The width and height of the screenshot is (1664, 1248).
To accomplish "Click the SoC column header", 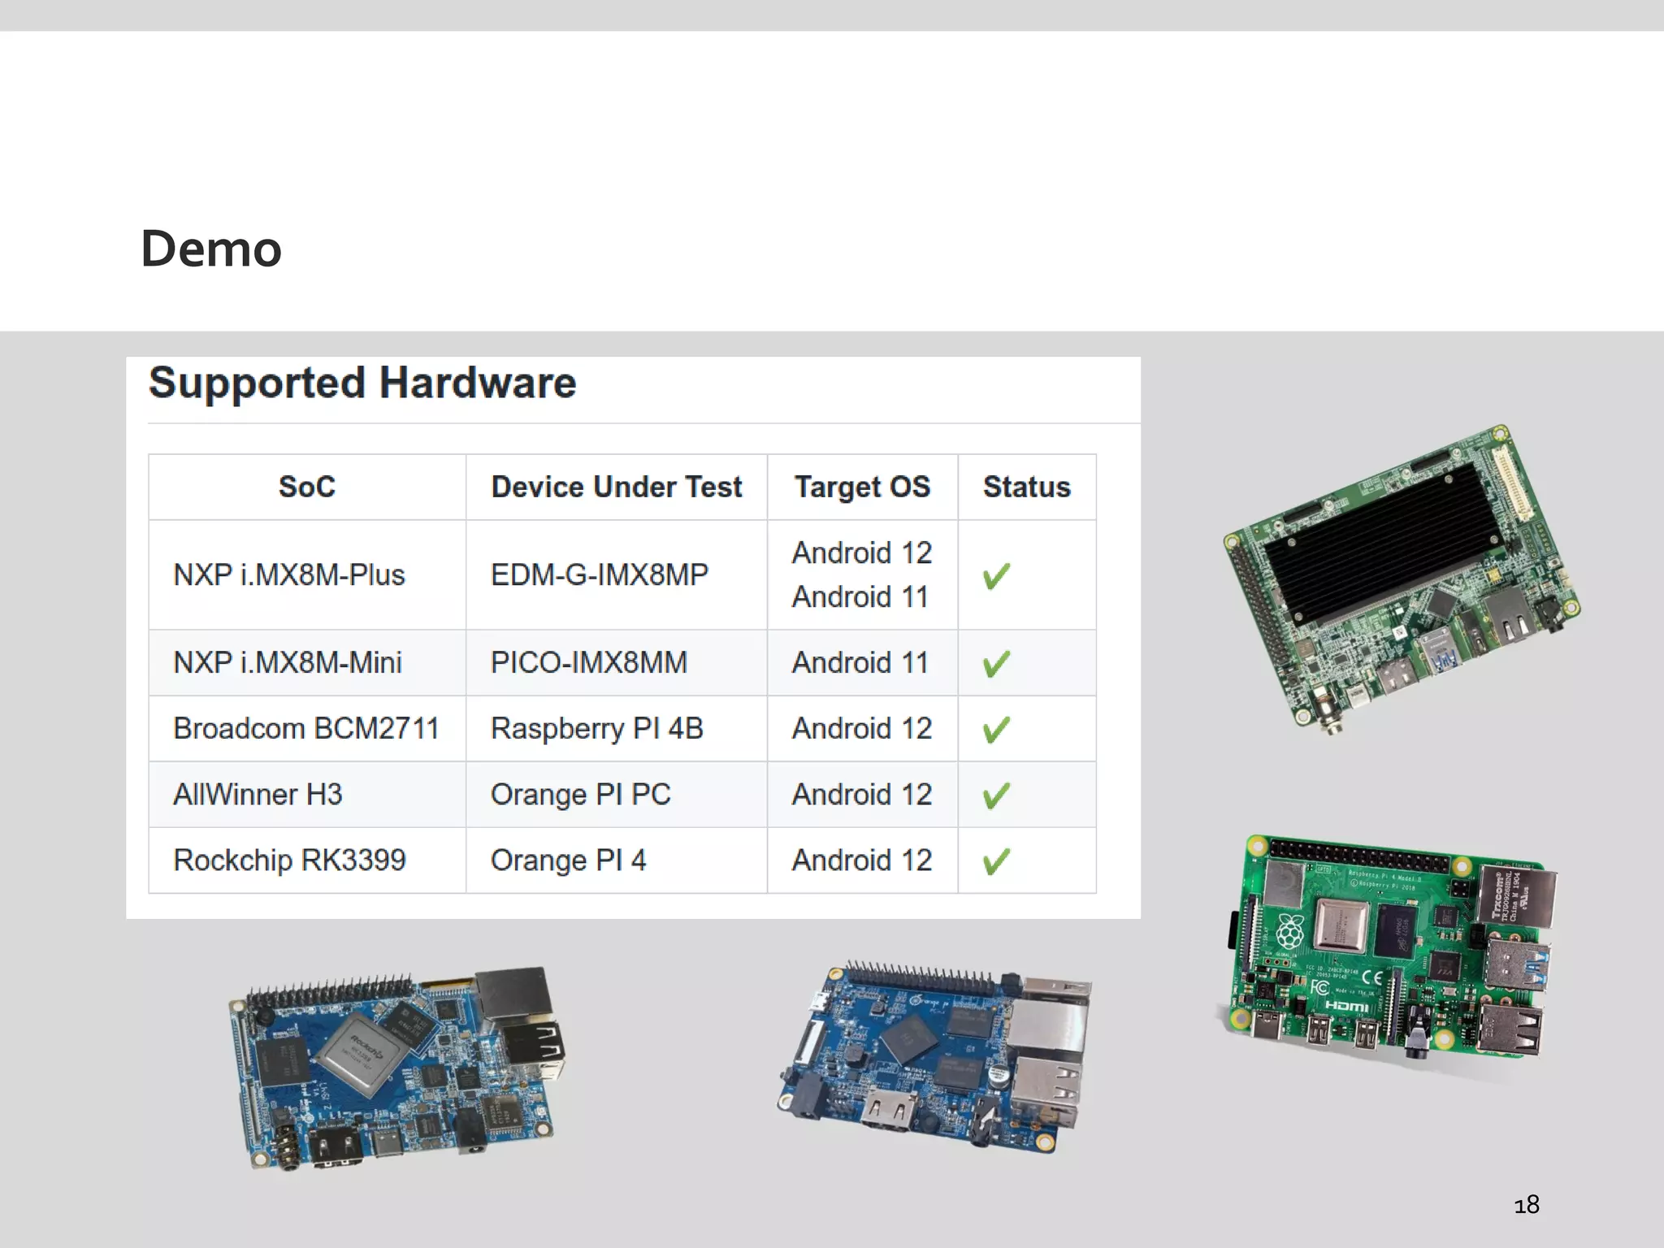I will coord(307,487).
